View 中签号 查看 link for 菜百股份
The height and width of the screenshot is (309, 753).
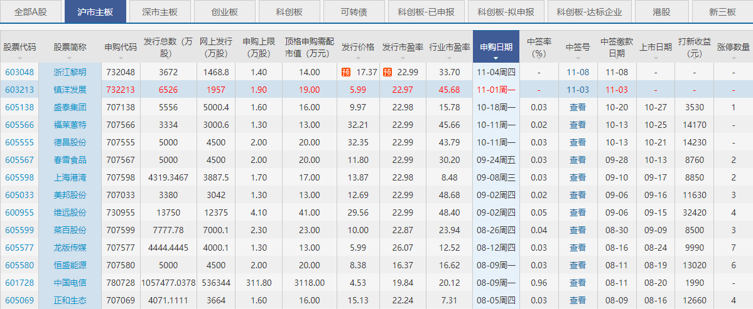[x=578, y=231]
